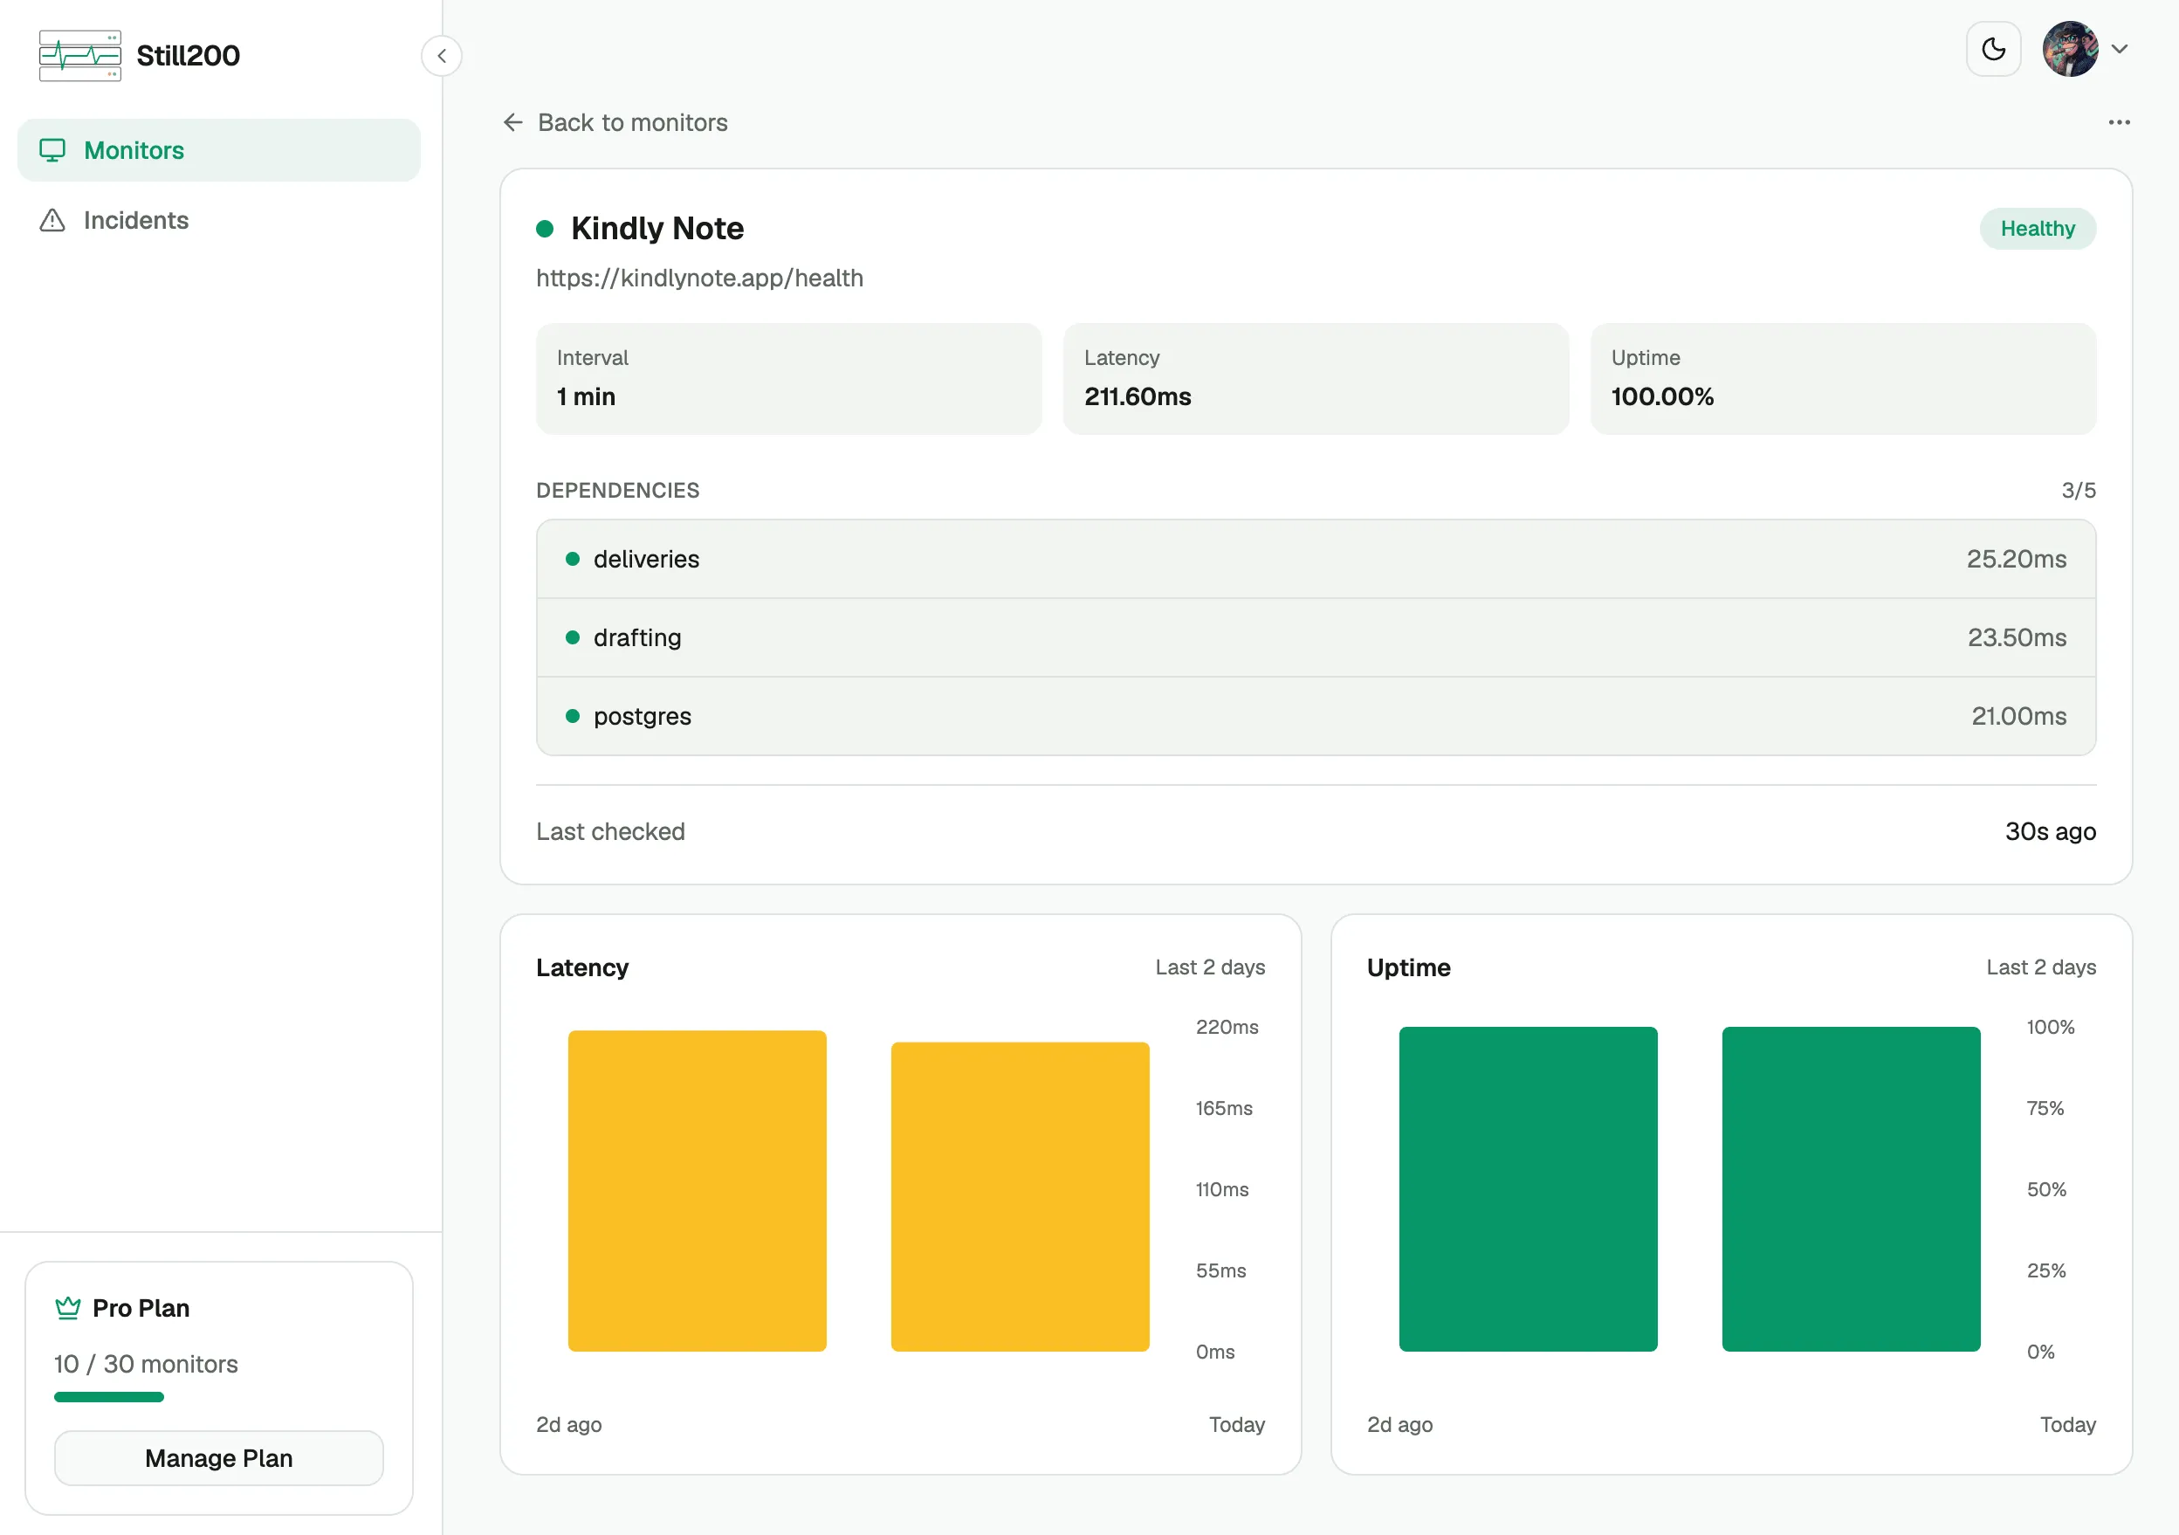Click the Pro Plan crown icon
This screenshot has width=2179, height=1535.
coord(68,1308)
